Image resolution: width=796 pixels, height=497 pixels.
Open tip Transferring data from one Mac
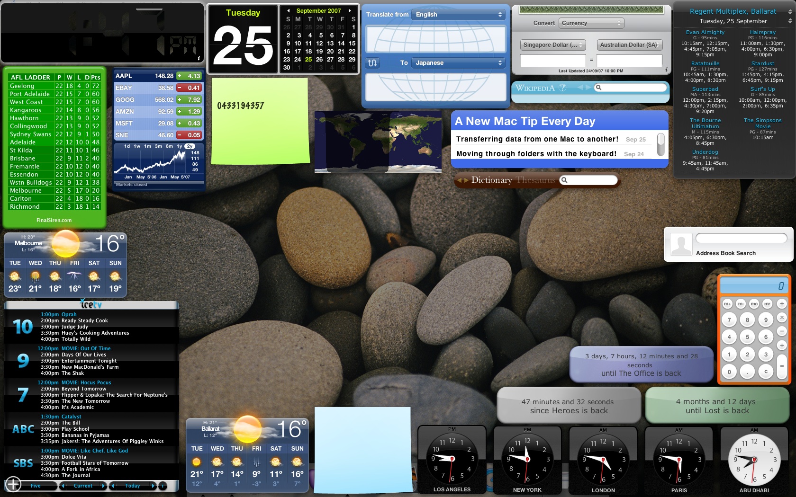(537, 139)
